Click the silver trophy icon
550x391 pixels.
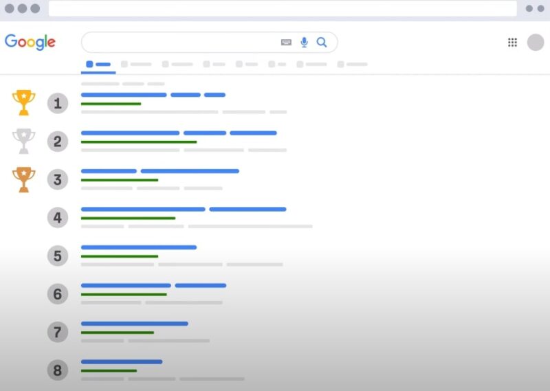(x=23, y=142)
